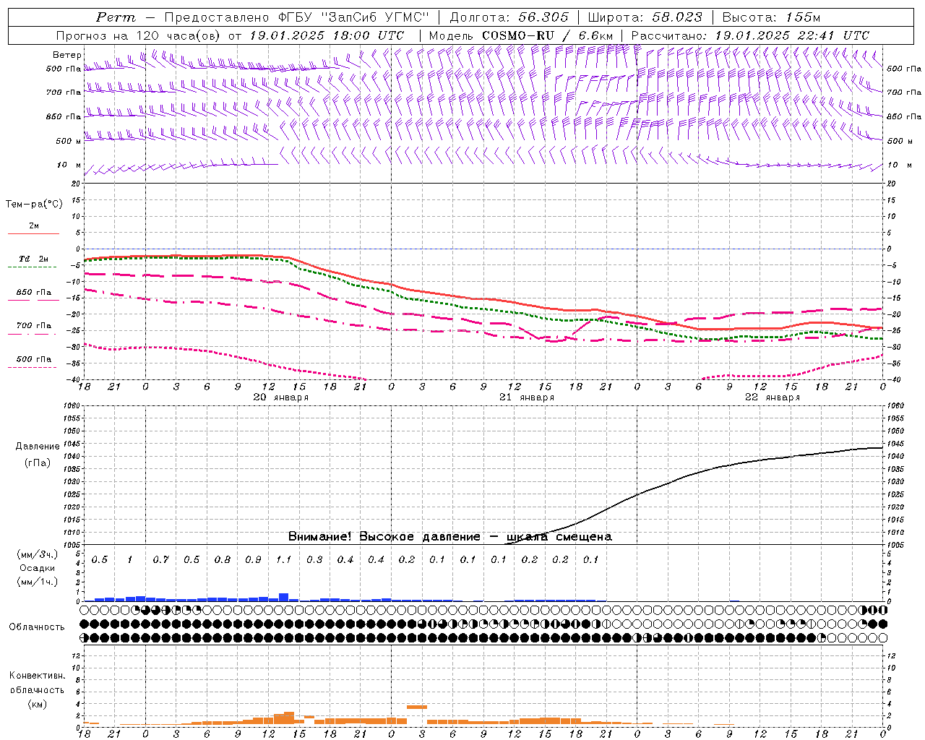Click the "Давление" pressure panel label
This screenshot has height=740, width=925.
(x=38, y=447)
